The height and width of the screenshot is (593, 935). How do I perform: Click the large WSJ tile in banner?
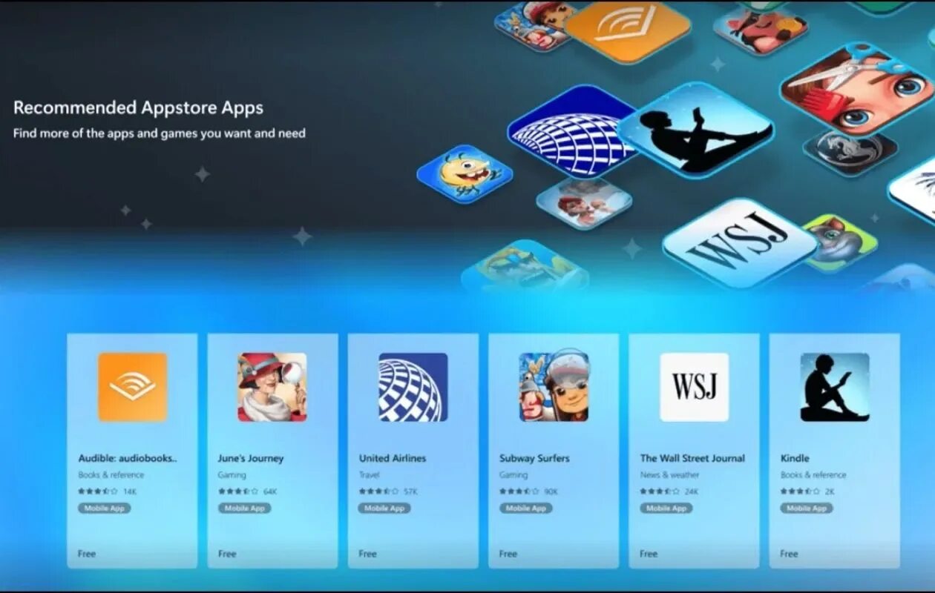(739, 242)
